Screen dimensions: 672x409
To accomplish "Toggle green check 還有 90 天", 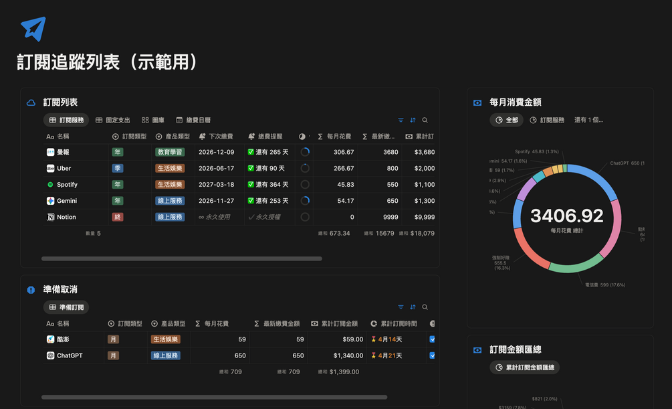I will [x=251, y=168].
